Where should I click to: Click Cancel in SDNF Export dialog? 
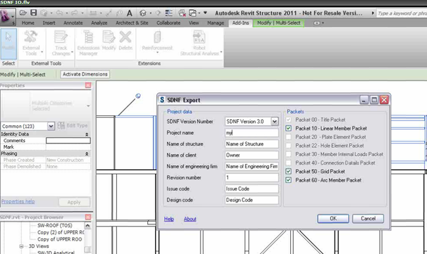tap(368, 218)
